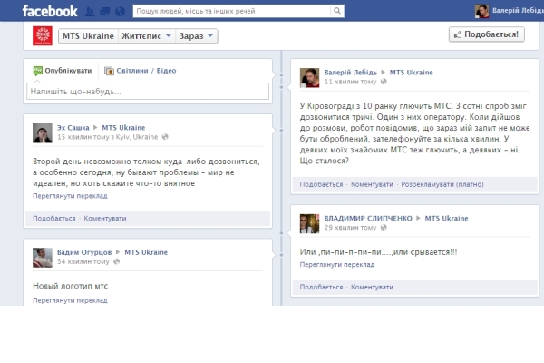Click privacy globe icon on СЛИПЧЕНКО post
Screen dimensions: 544x363
[x=384, y=228]
